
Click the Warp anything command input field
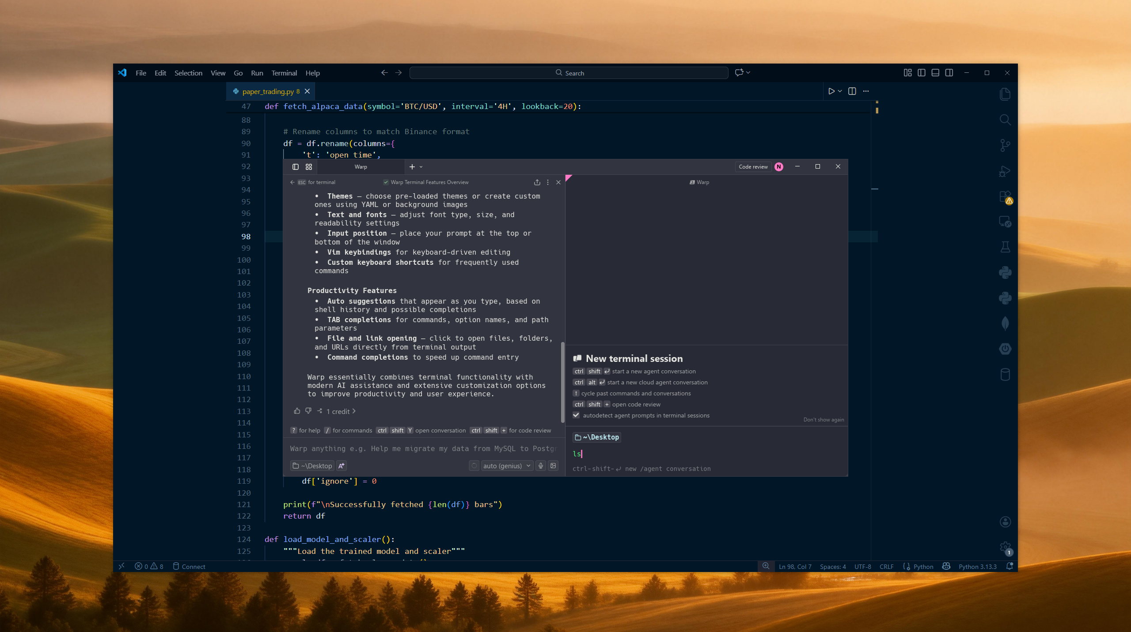click(420, 448)
